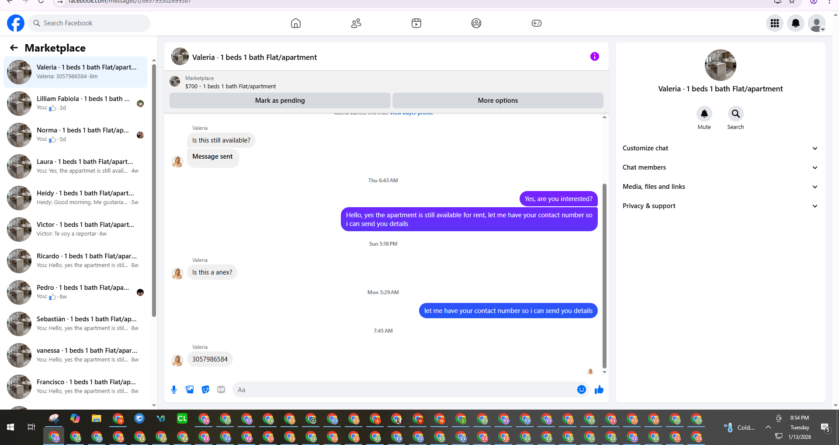Open Sebastián conversation
This screenshot has height=445, width=839.
pyautogui.click(x=76, y=324)
